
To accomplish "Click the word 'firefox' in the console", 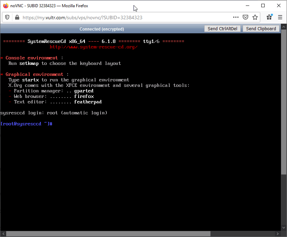I will [x=84, y=96].
